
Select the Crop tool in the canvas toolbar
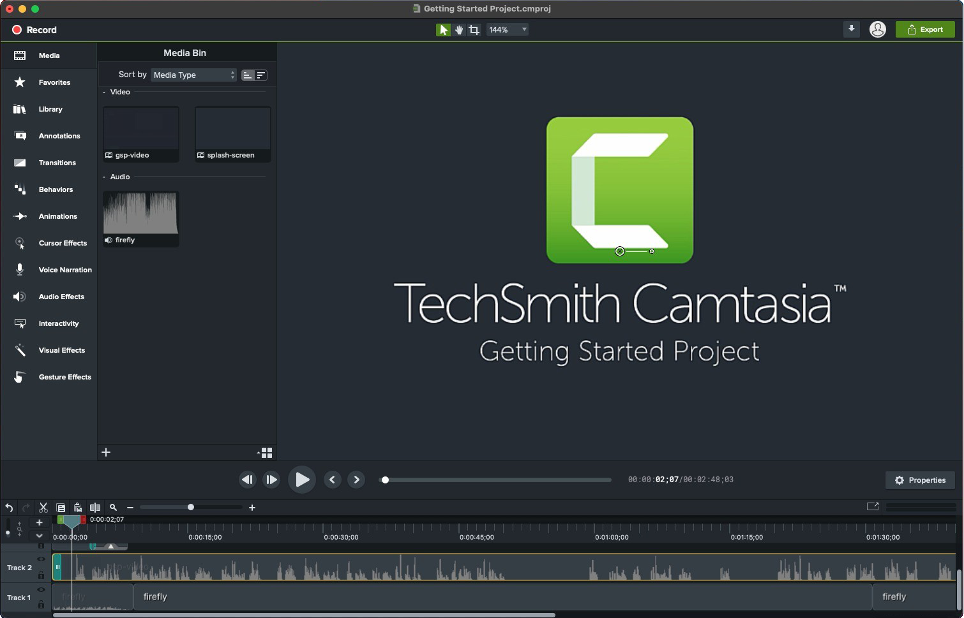[474, 29]
